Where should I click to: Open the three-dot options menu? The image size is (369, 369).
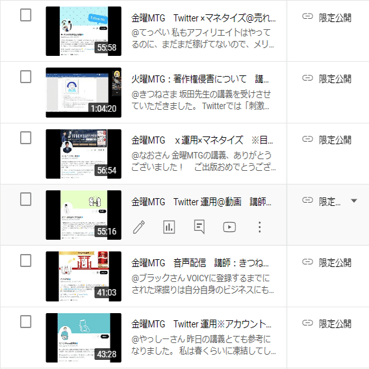point(260,227)
